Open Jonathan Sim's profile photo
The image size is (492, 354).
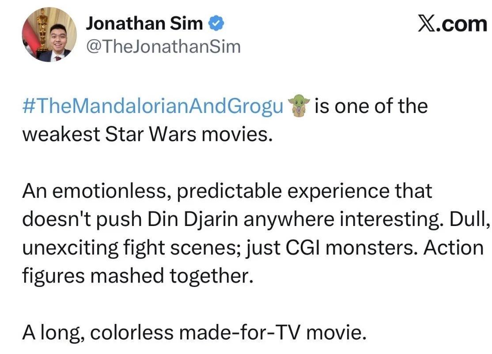coord(49,34)
